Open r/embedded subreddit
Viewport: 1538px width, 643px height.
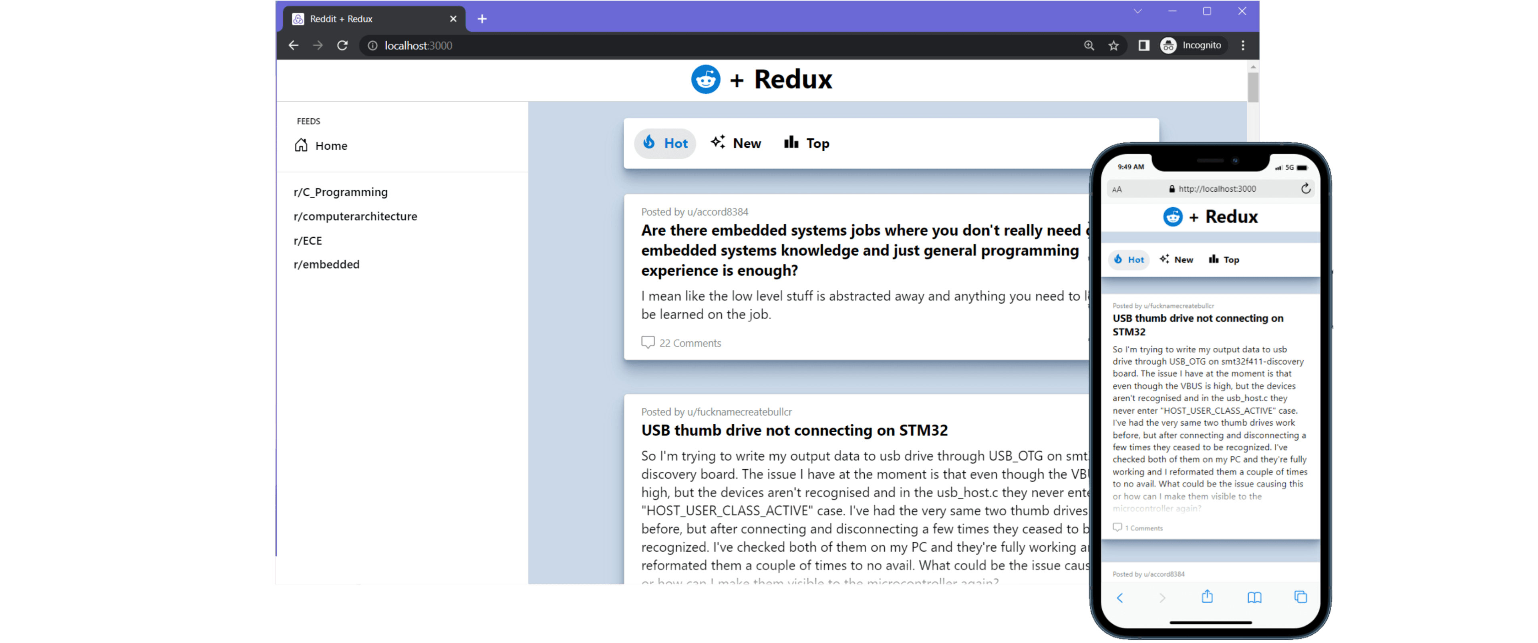[x=326, y=264]
